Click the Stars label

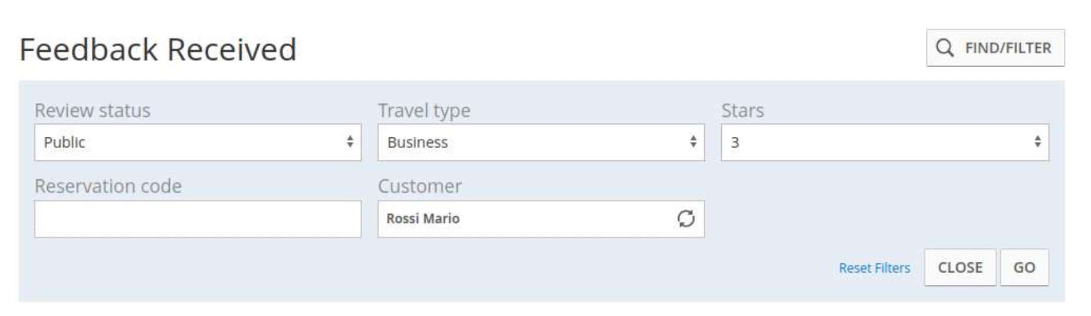click(x=742, y=110)
